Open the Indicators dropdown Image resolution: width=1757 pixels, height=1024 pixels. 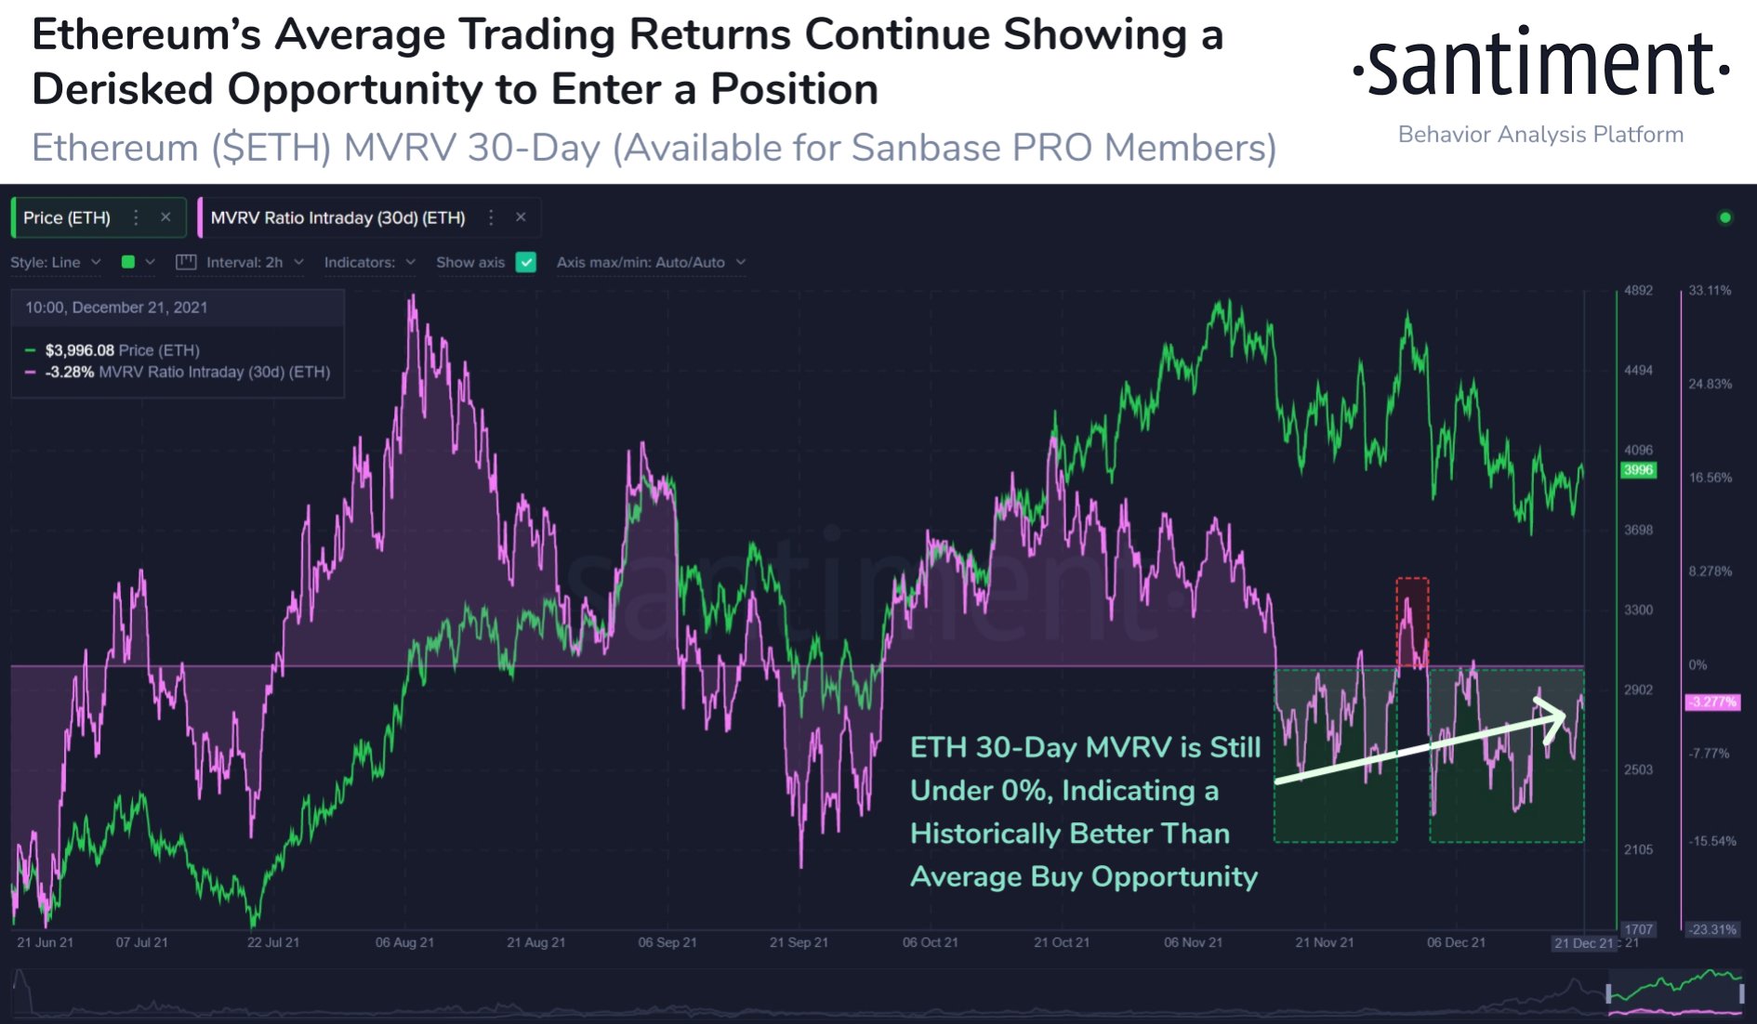coord(369,262)
